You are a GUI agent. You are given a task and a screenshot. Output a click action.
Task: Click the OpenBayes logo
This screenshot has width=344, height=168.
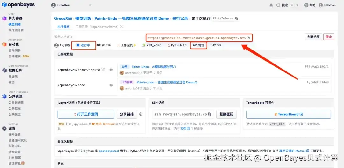(x=18, y=5)
